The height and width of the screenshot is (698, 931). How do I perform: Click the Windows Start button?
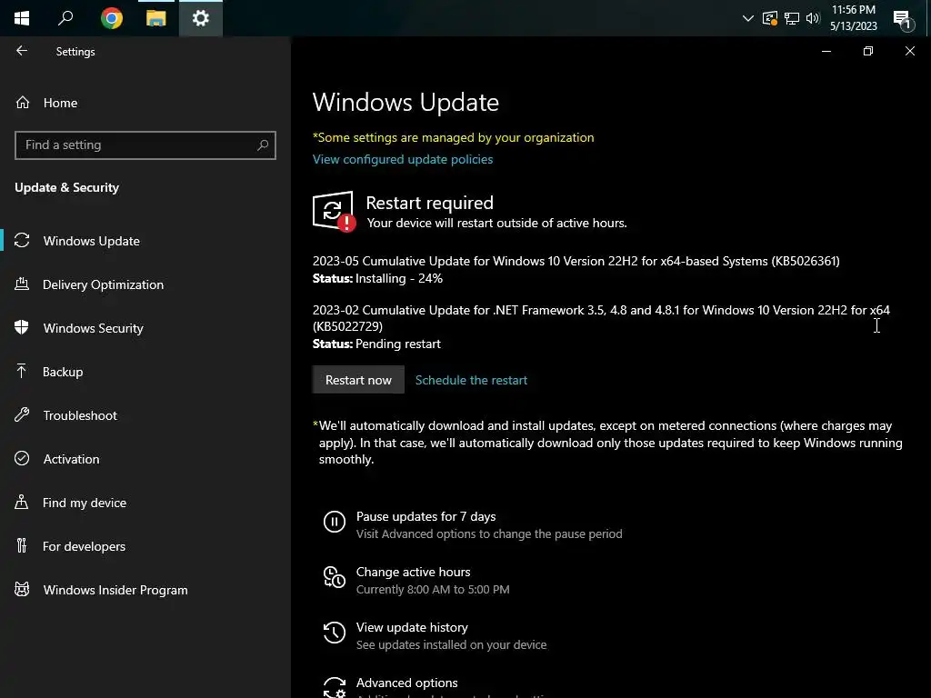pos(22,18)
